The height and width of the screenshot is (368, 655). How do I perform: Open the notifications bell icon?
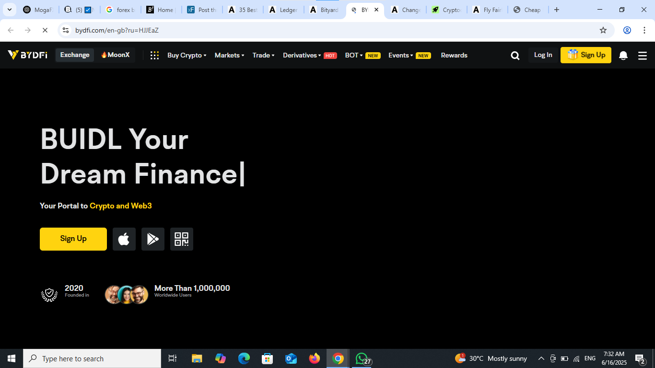coord(623,56)
